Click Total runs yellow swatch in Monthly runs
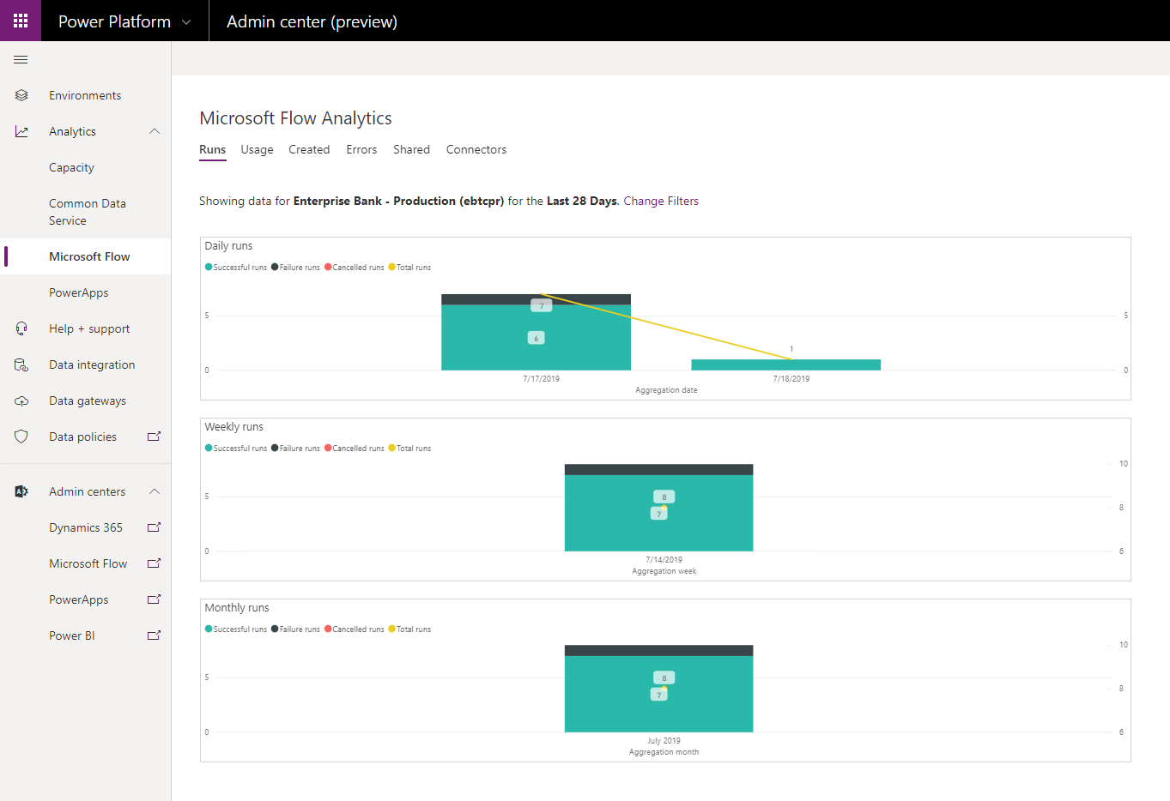Viewport: 1170px width, 801px height. 392,629
